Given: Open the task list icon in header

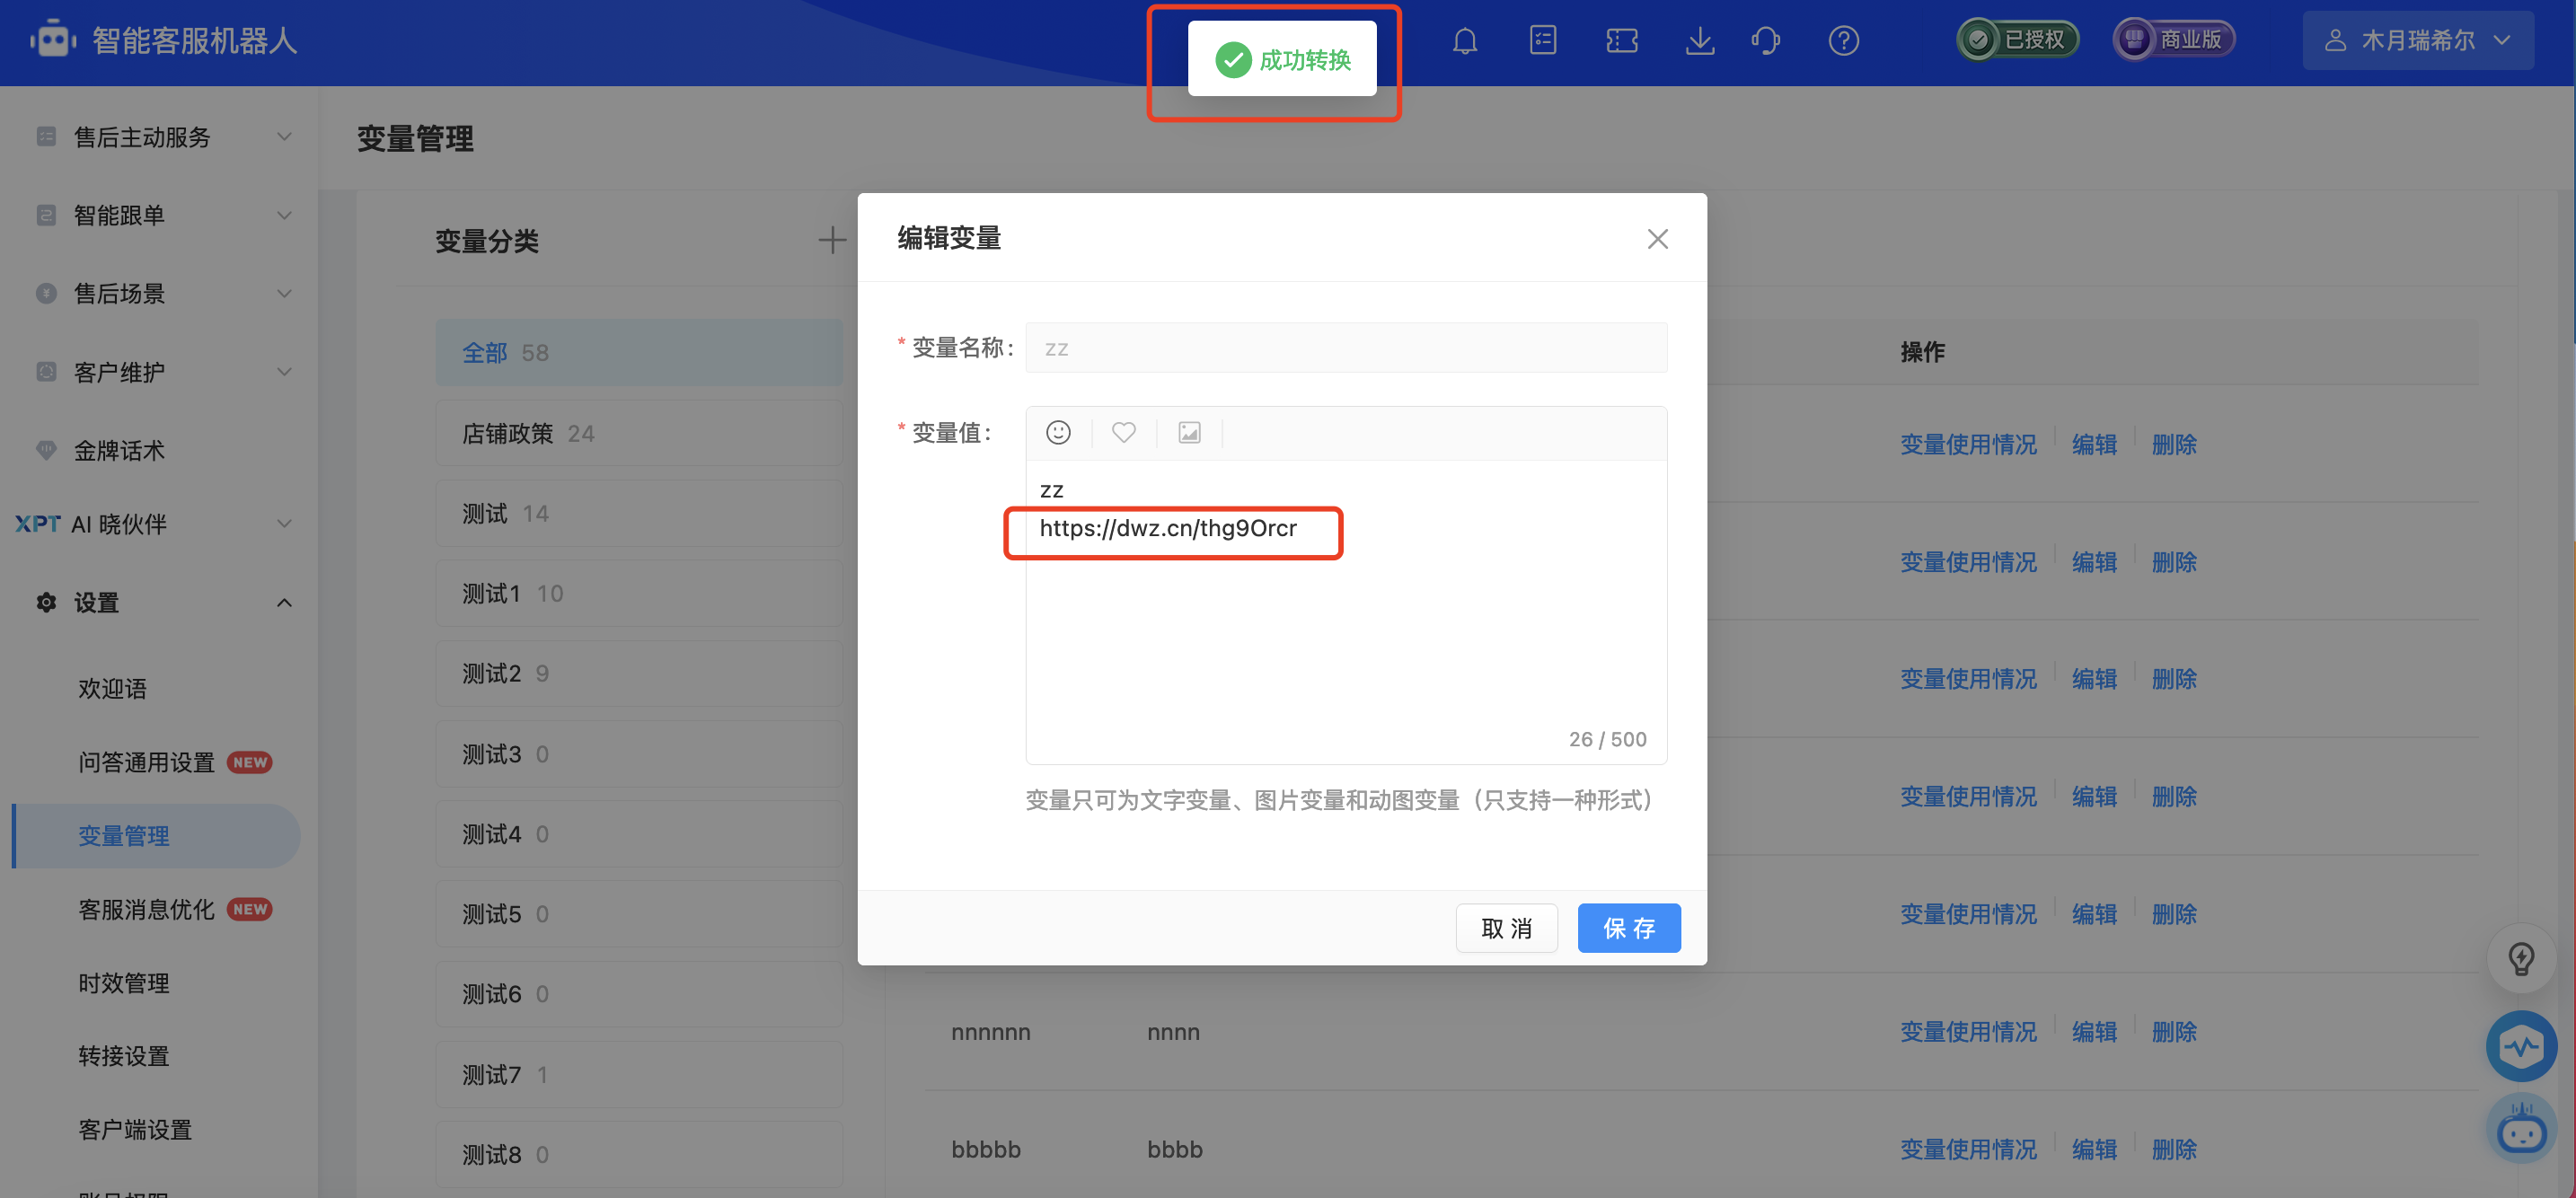Looking at the screenshot, I should [x=1543, y=41].
